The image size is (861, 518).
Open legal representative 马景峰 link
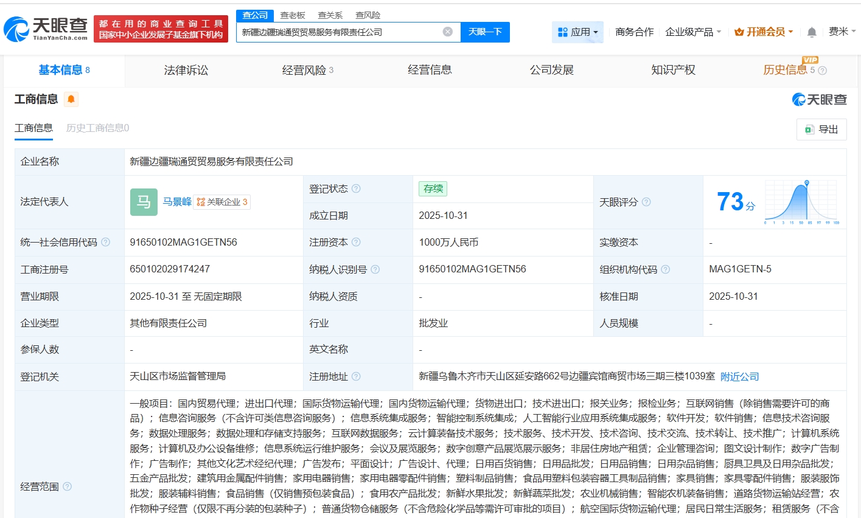click(177, 202)
